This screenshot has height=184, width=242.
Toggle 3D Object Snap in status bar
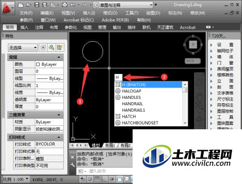point(127,179)
